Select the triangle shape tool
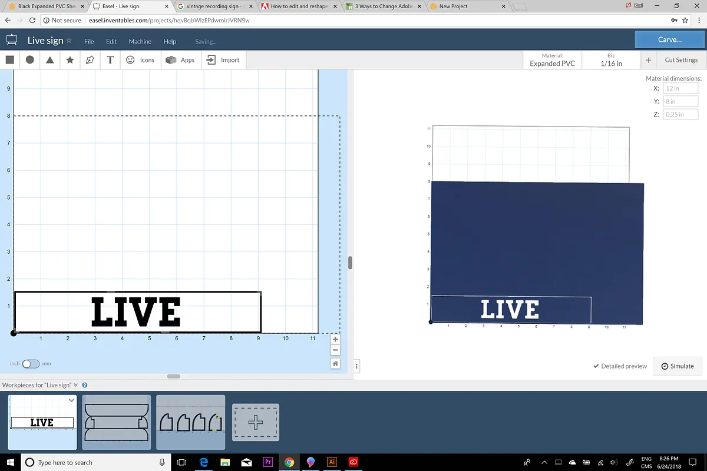 (x=50, y=60)
